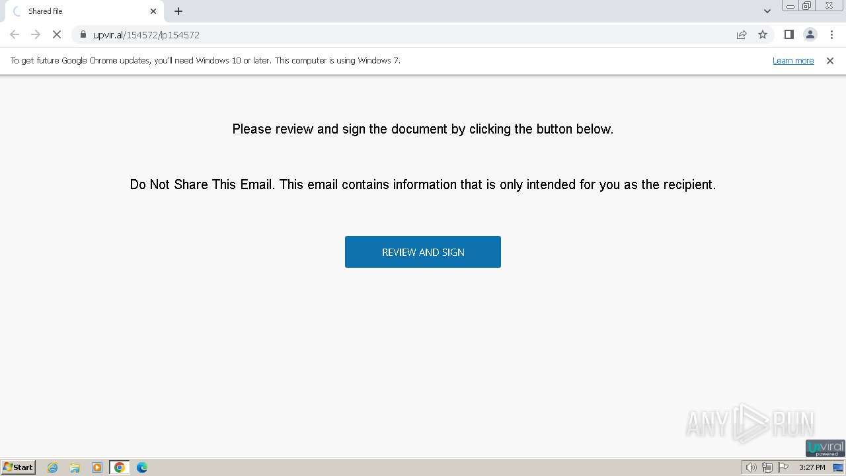The width and height of the screenshot is (846, 476).
Task: Go back to previous page
Action: [15, 34]
